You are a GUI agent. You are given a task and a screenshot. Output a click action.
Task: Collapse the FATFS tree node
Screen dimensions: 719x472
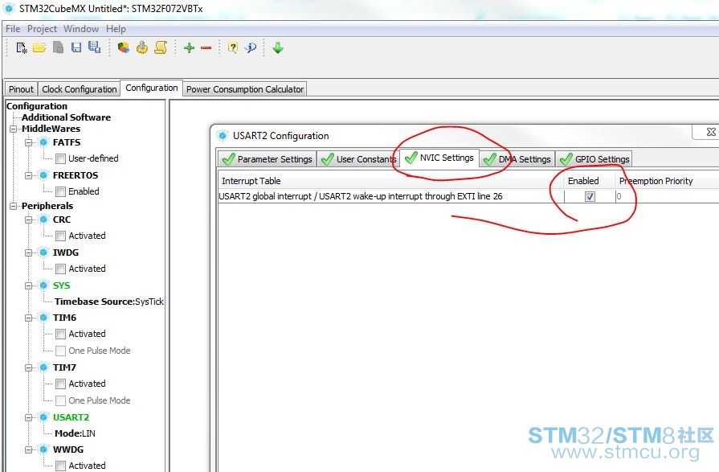(28, 143)
